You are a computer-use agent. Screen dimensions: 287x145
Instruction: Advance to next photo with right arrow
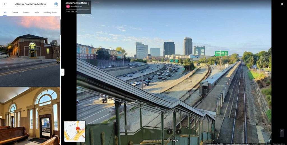point(179,132)
